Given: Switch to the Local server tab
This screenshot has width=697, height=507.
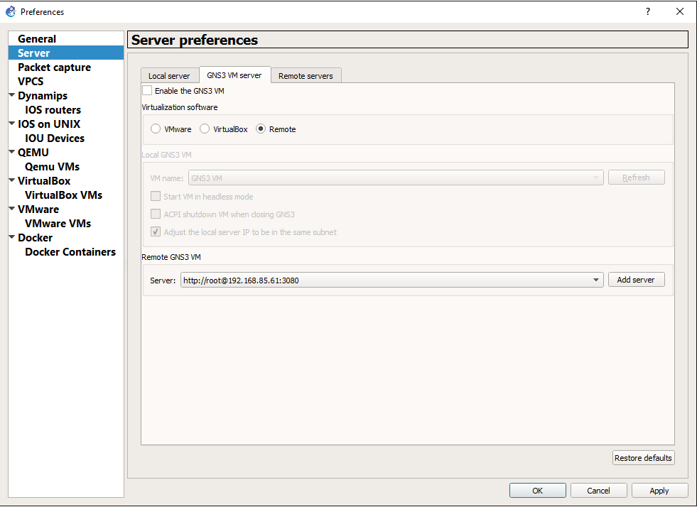Looking at the screenshot, I should click(169, 76).
